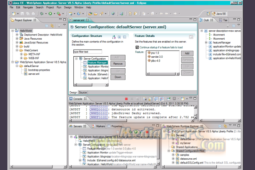Maximize the Console view
This screenshot has width=255, height=170.
(195, 98)
